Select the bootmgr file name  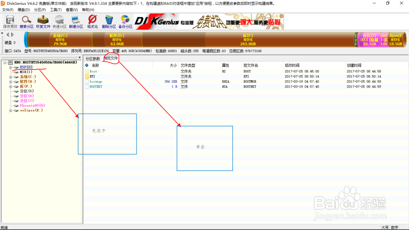pos(96,81)
